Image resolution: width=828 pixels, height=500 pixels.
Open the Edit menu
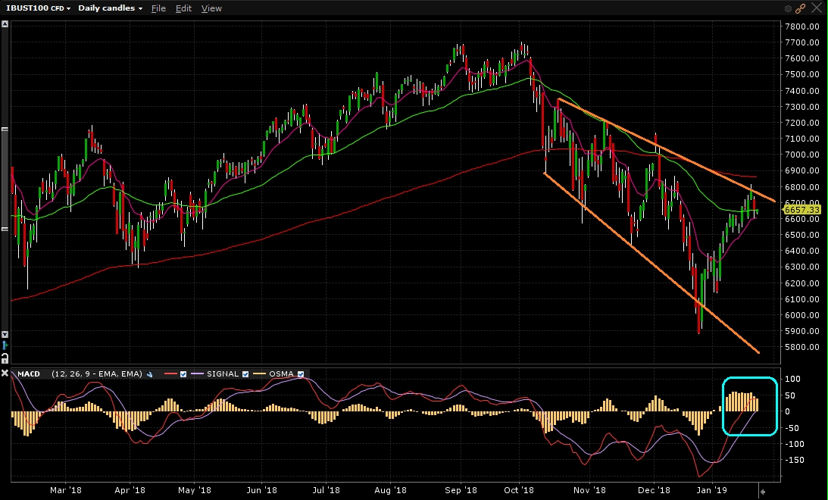click(183, 8)
